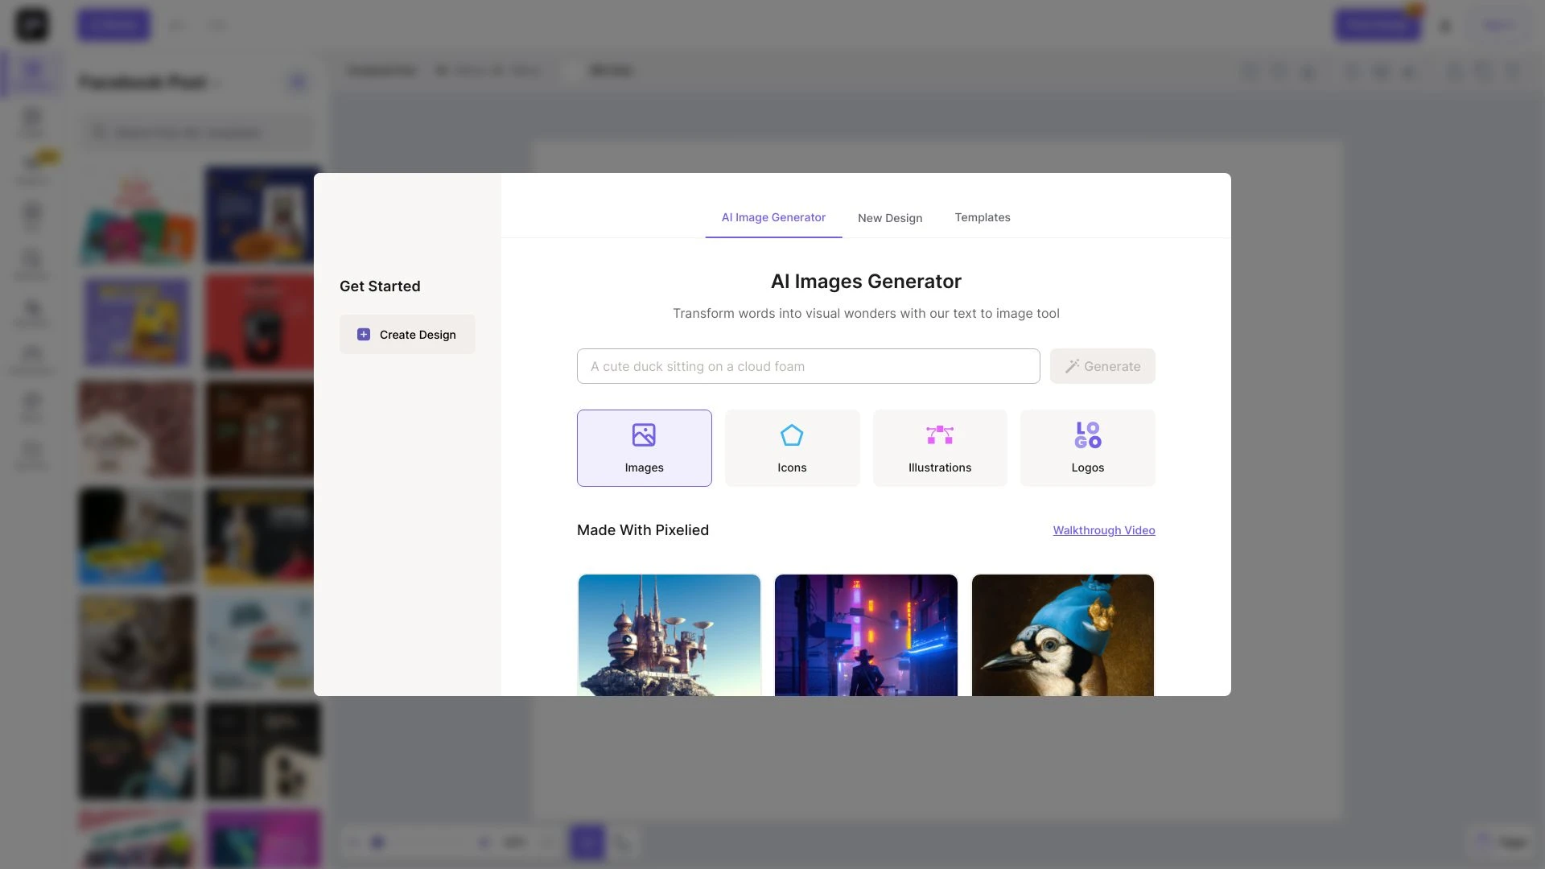Image resolution: width=1545 pixels, height=869 pixels.
Task: Open the Walkthrough Video link
Action: tap(1103, 529)
